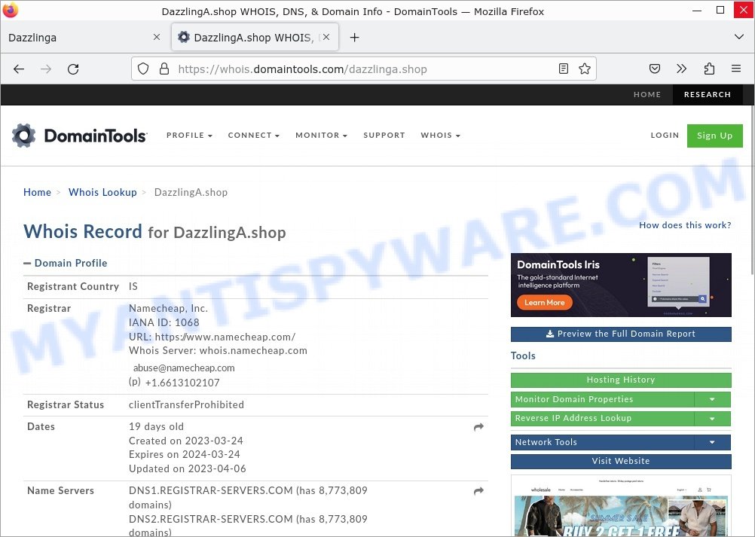Click Monitor Domain Properties button
This screenshot has width=755, height=537.
click(x=602, y=399)
